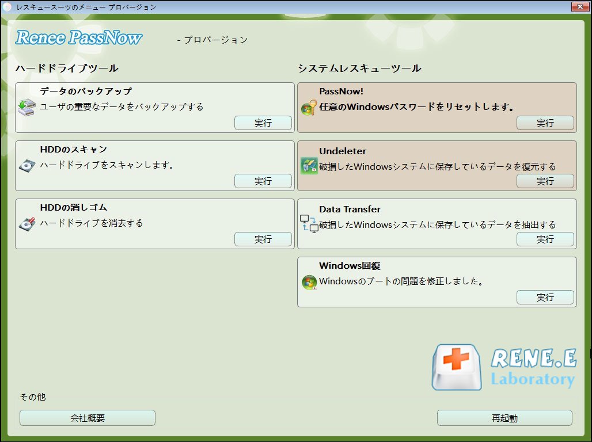Viewport: 592px width, 442px height.
Task: Open 会社概要 company info button
Action: pos(88,418)
